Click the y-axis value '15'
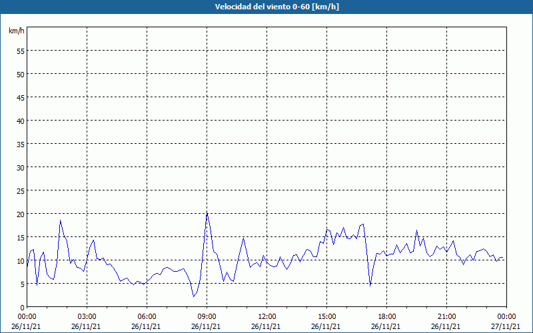The image size is (533, 333). coord(21,238)
